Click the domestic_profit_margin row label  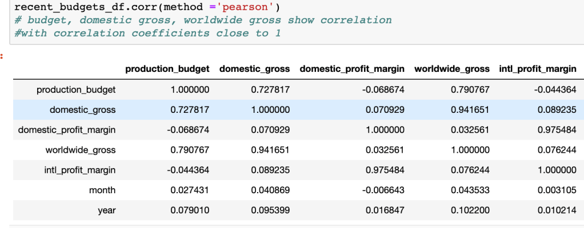tap(67, 130)
